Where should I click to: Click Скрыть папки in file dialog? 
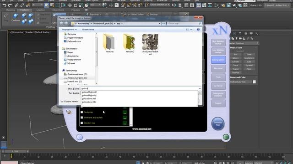click(69, 101)
